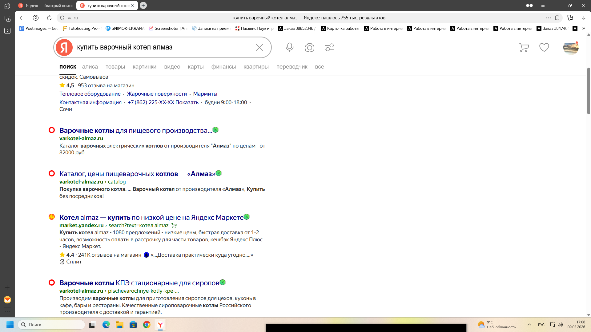Click the search query input field

pos(163,47)
